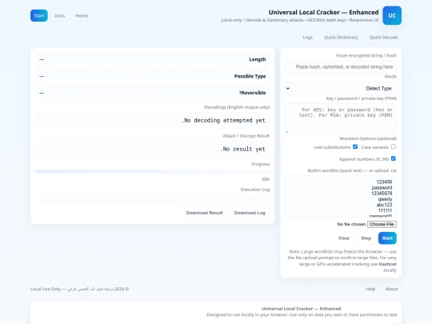Open the Detect Type mode dropdown

[341, 89]
